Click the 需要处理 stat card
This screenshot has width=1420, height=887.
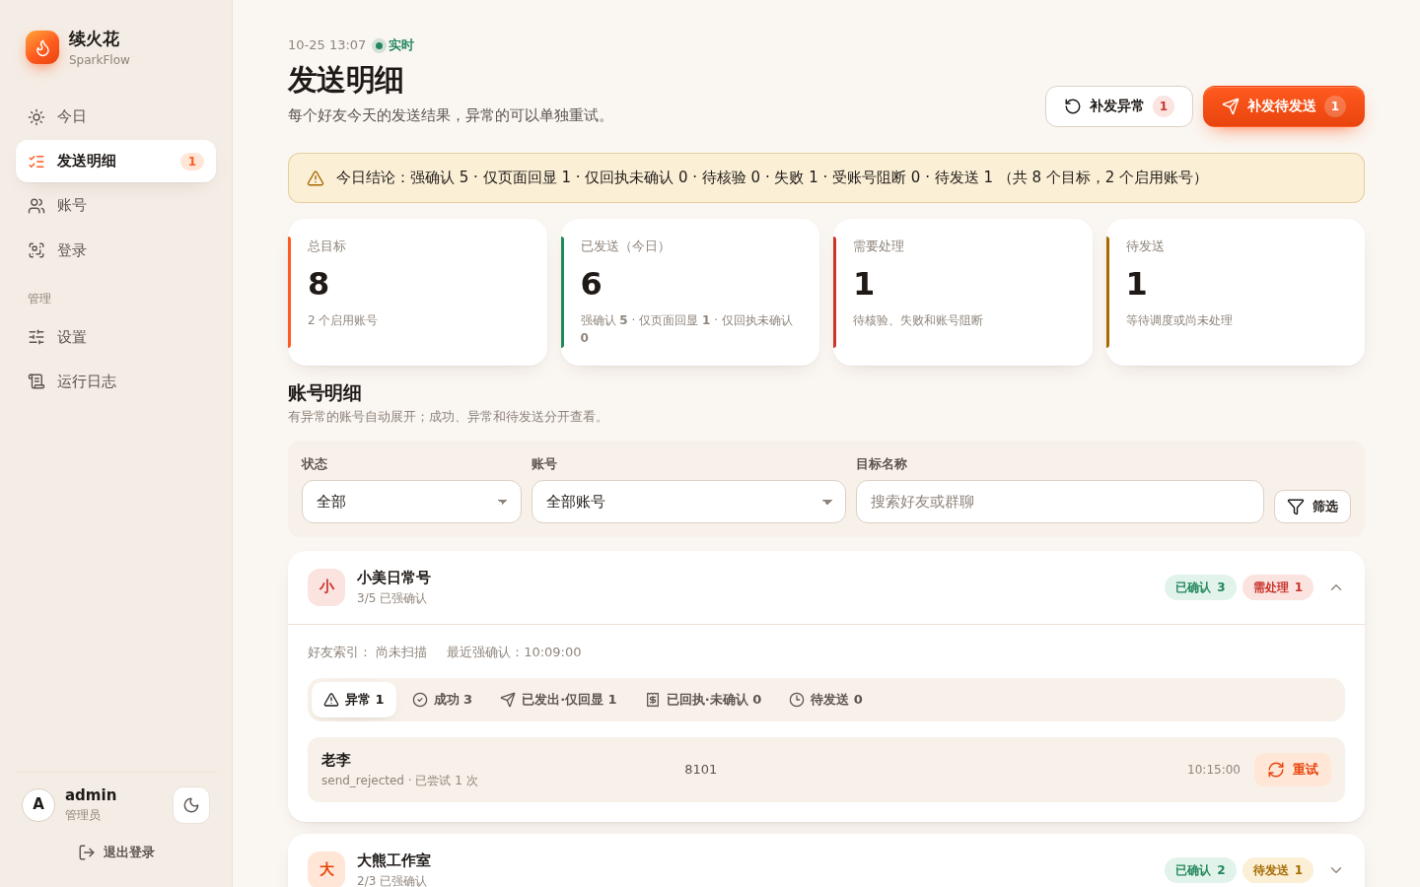(x=962, y=293)
